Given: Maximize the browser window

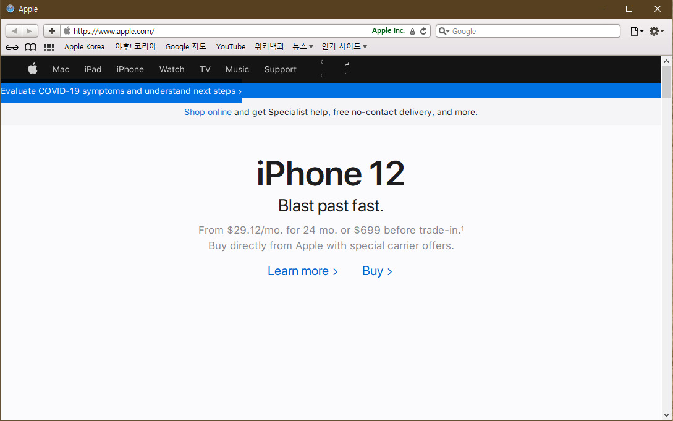Looking at the screenshot, I should coord(629,9).
